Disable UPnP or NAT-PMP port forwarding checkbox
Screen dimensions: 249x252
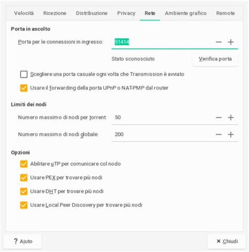point(24,88)
